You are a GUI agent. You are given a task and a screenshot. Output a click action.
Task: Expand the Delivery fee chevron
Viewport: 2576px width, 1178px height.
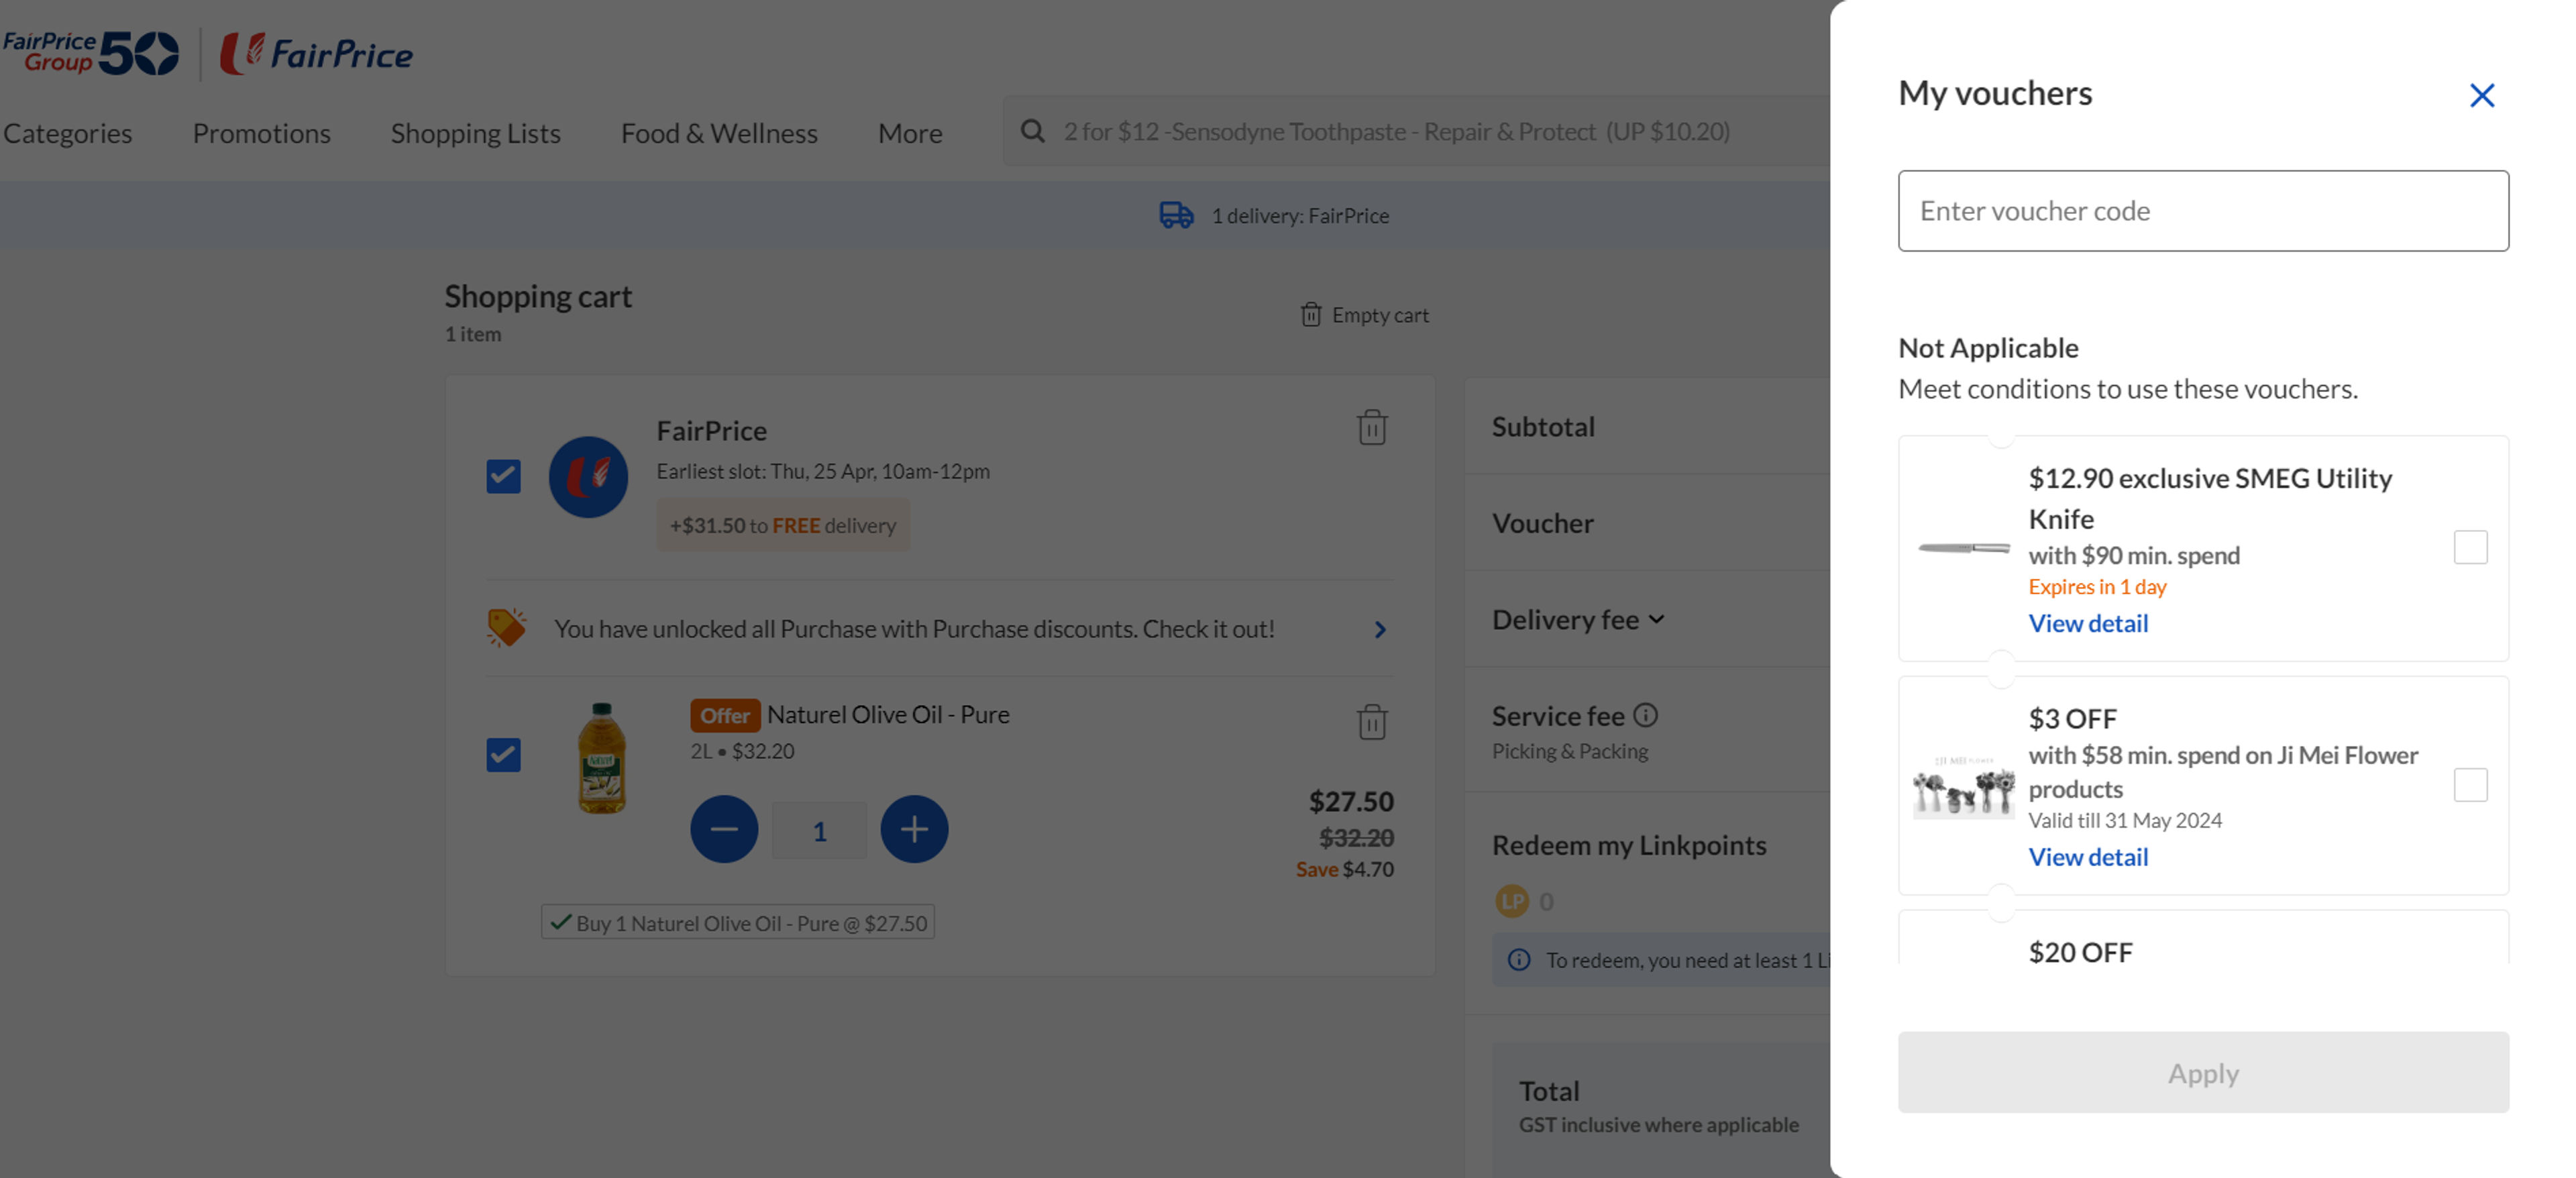tap(1656, 620)
